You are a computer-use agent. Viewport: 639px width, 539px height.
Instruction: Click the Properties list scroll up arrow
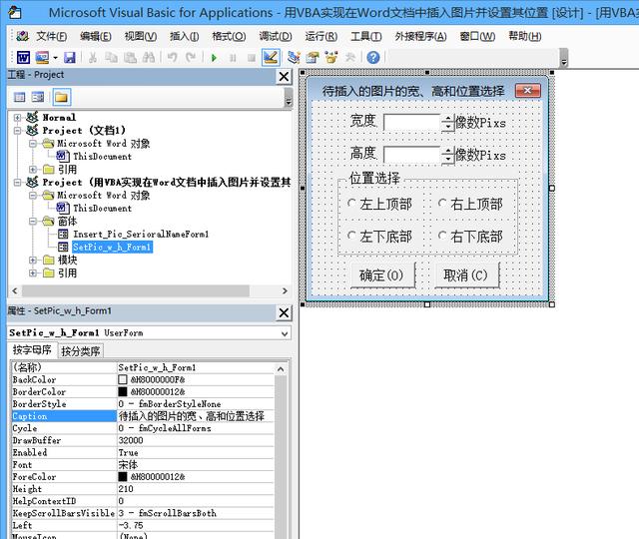[x=281, y=369]
